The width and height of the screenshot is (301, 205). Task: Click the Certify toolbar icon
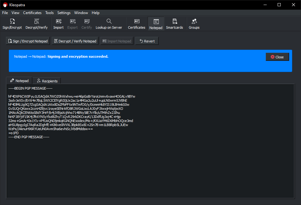pos(87,24)
